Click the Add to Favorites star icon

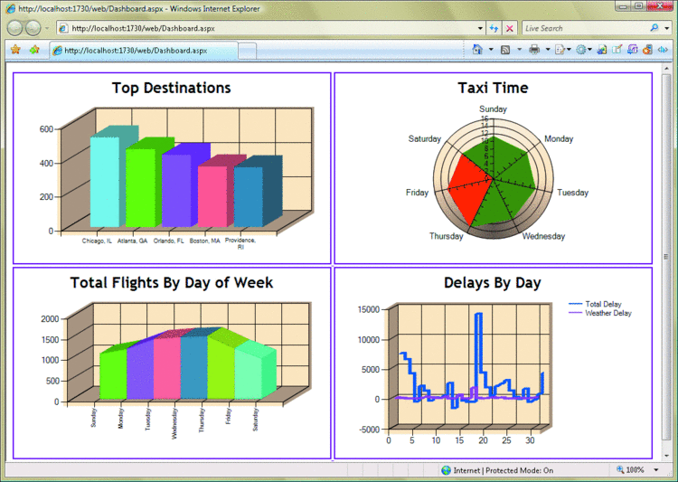[34, 50]
